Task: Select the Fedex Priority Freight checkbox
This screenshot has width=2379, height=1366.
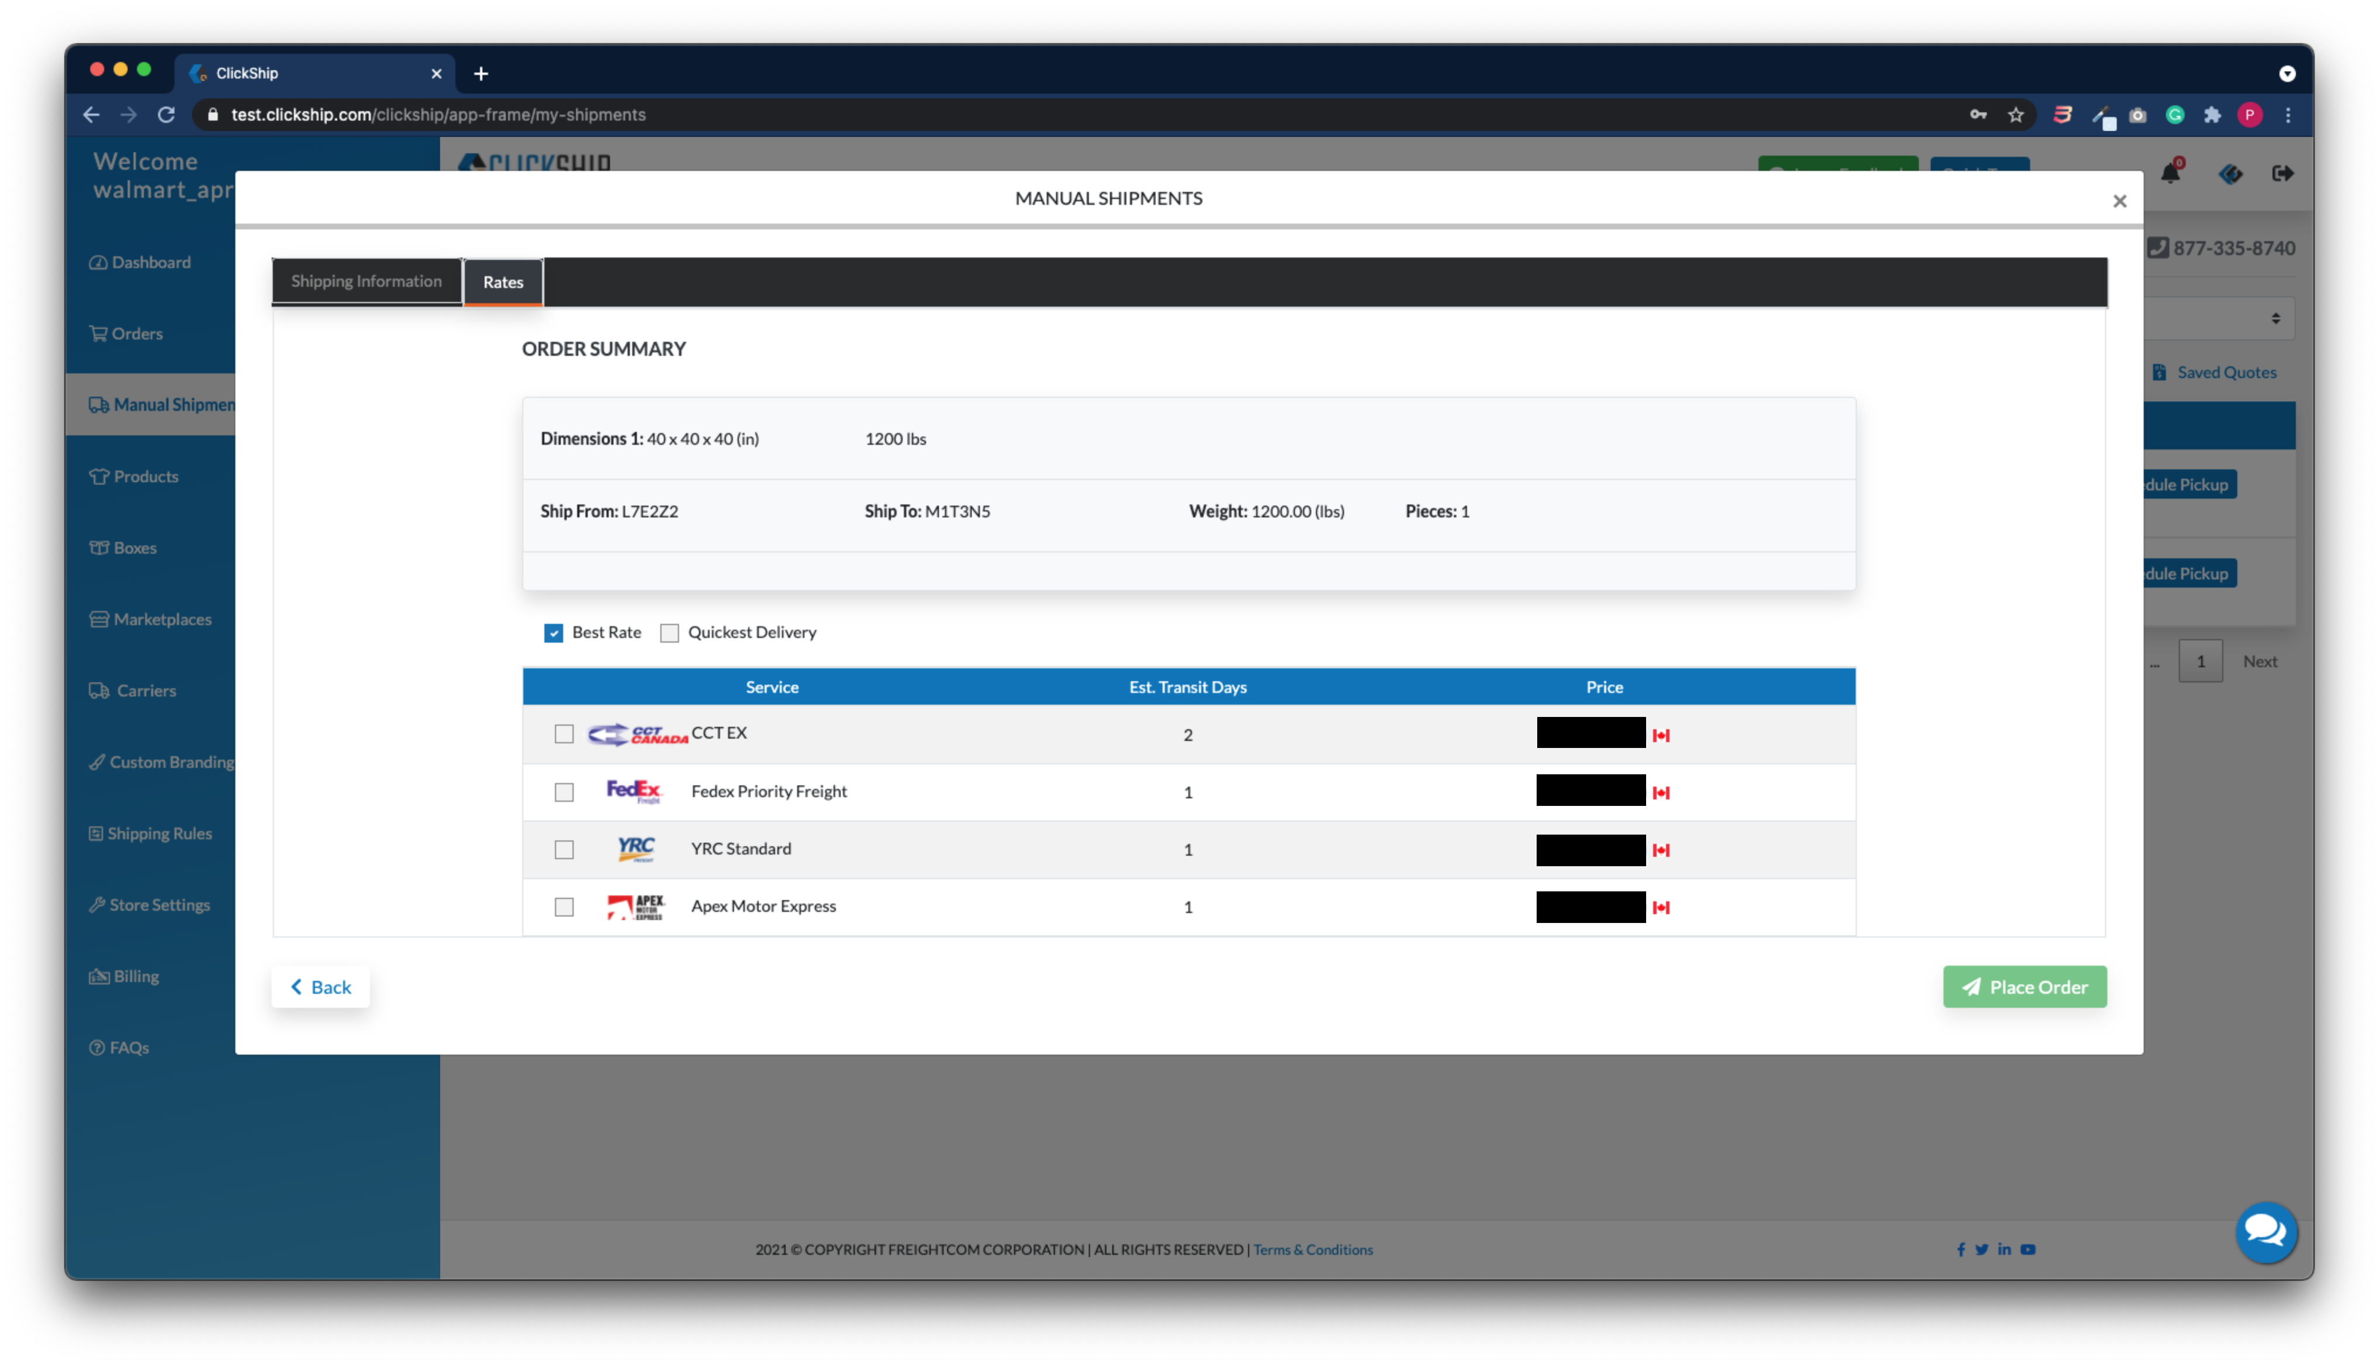Action: click(564, 793)
